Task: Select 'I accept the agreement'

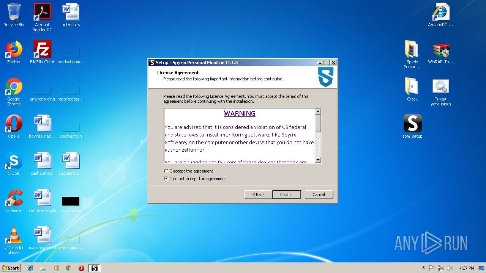Action: pos(189,171)
